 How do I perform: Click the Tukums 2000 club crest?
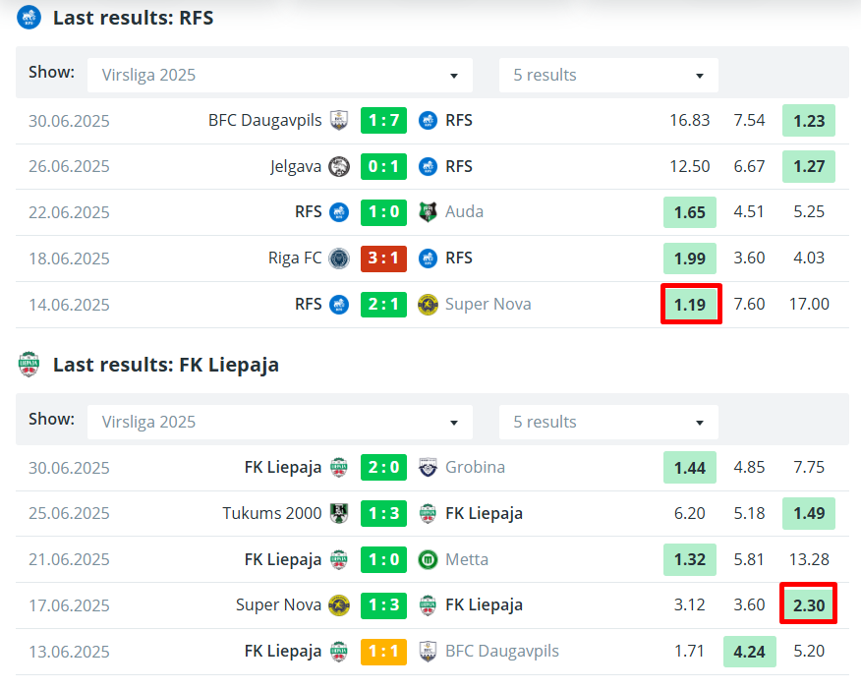click(339, 513)
